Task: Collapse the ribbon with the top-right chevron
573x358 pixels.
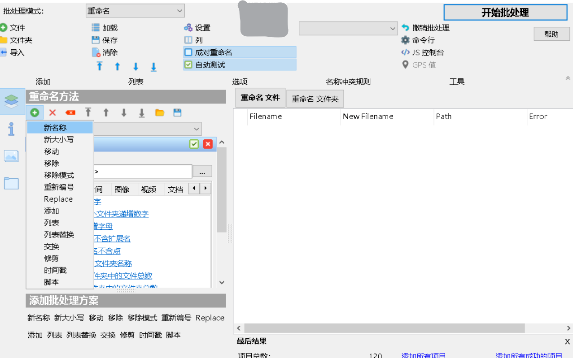Action: [568, 78]
